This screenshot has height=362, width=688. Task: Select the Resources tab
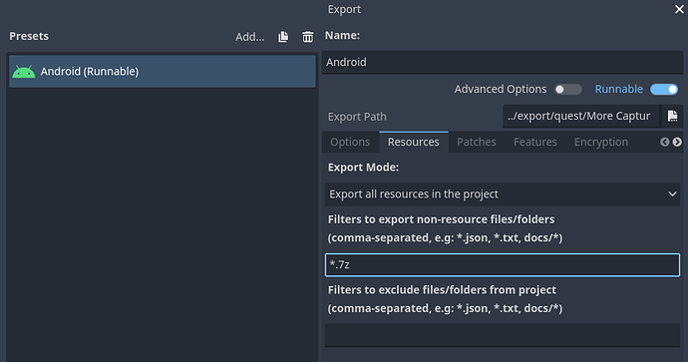tap(414, 143)
